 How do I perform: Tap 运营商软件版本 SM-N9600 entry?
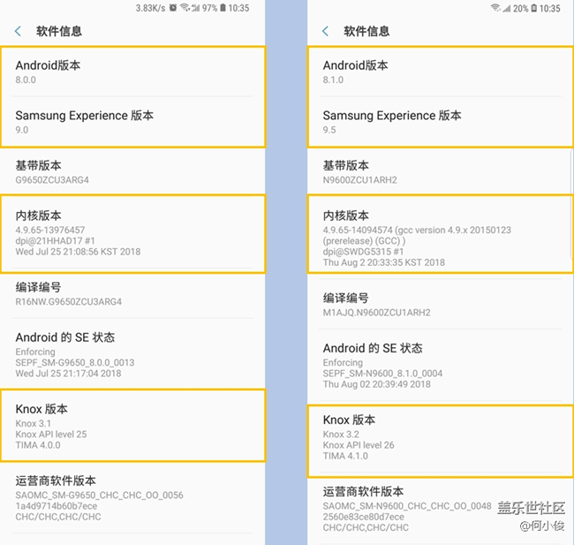coord(440,510)
